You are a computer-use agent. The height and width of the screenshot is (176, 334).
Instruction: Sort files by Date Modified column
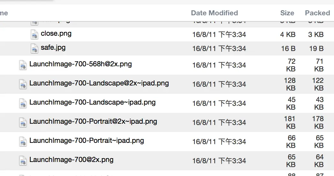click(x=214, y=13)
